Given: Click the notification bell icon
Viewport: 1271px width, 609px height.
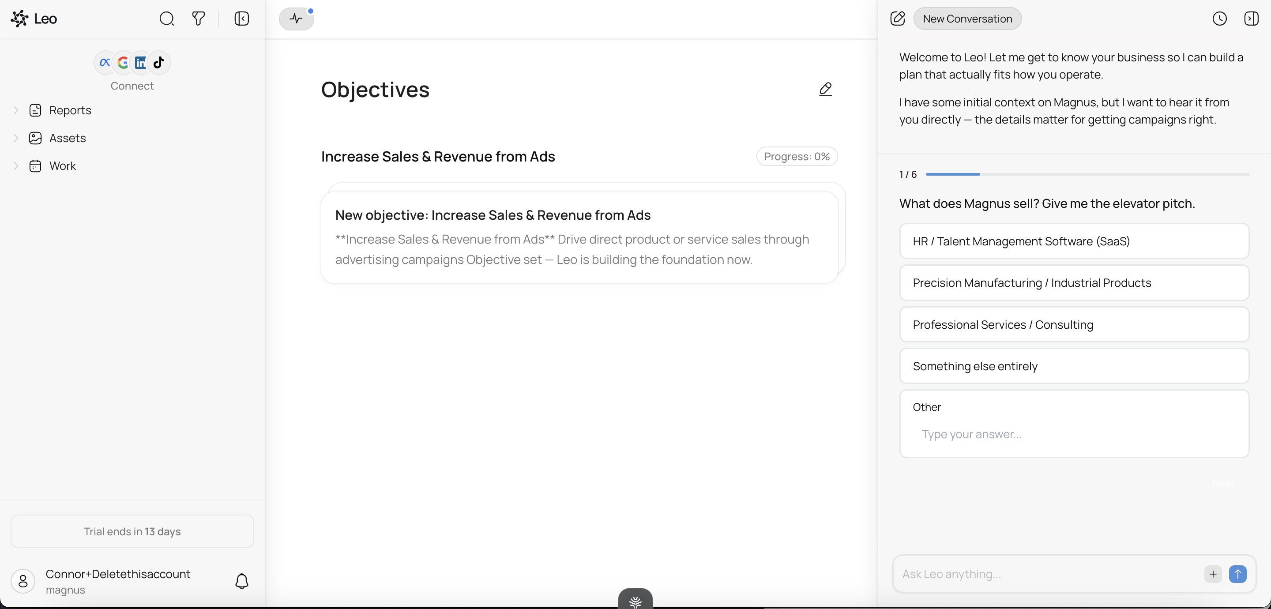Looking at the screenshot, I should click(x=241, y=581).
